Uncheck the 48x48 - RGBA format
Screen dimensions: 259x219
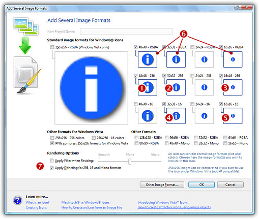(x=135, y=47)
